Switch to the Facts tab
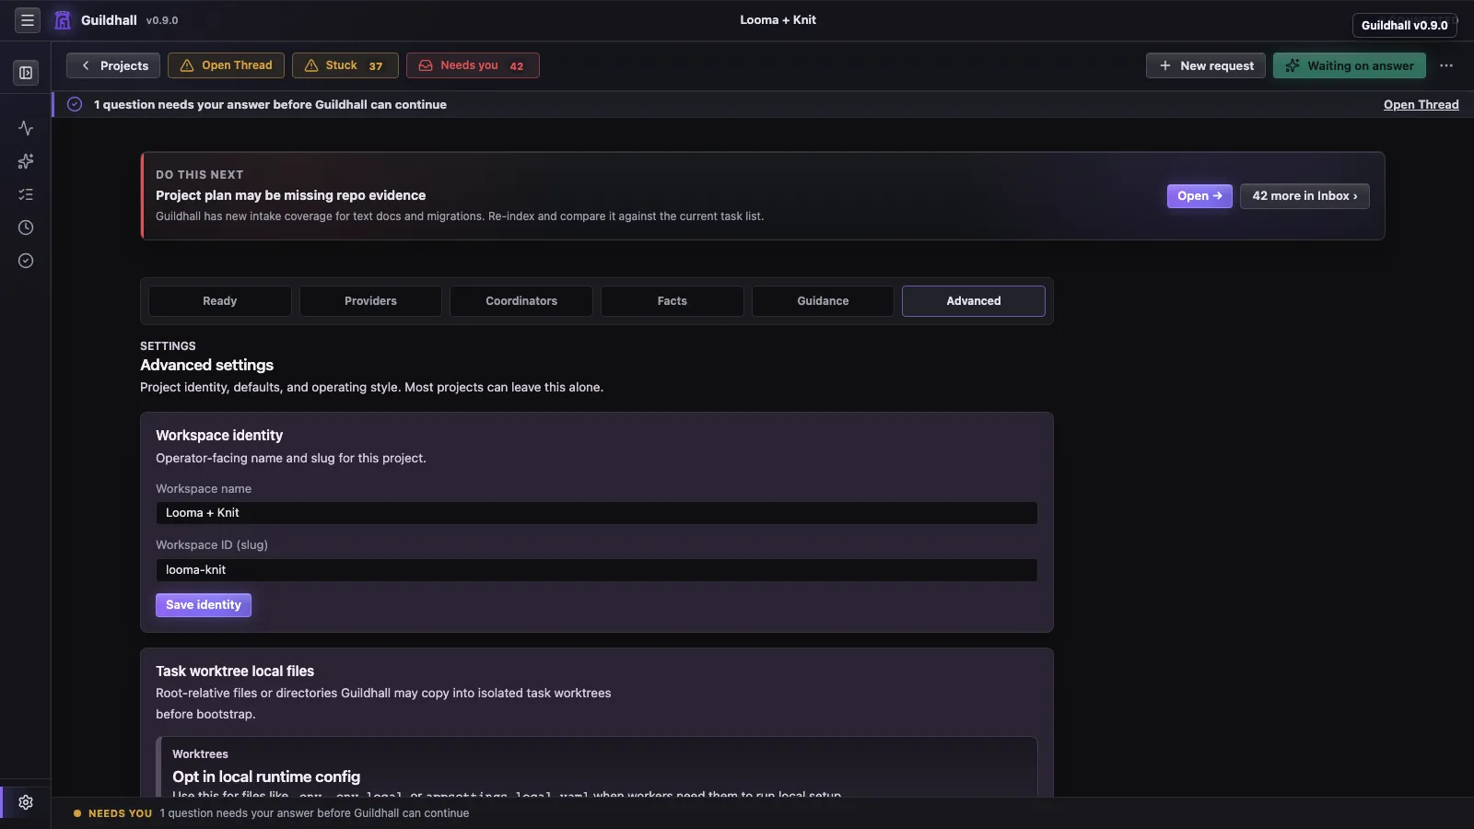Screen dimensions: 1474x829 673,301
